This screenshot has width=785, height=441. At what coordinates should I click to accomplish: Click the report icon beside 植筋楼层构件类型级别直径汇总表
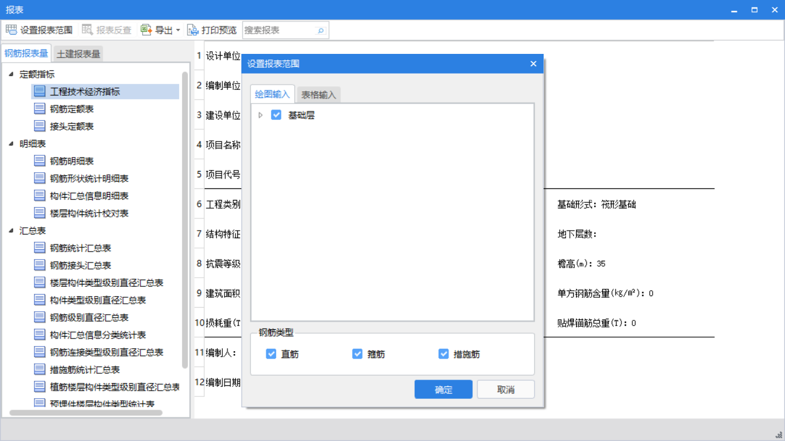39,387
